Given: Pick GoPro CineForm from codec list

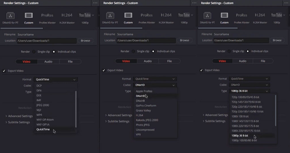Looking at the screenshot, I should coord(146,106).
